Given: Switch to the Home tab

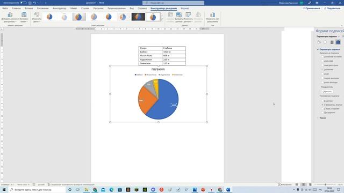Looking at the screenshot, I should pyautogui.click(x=17, y=9).
